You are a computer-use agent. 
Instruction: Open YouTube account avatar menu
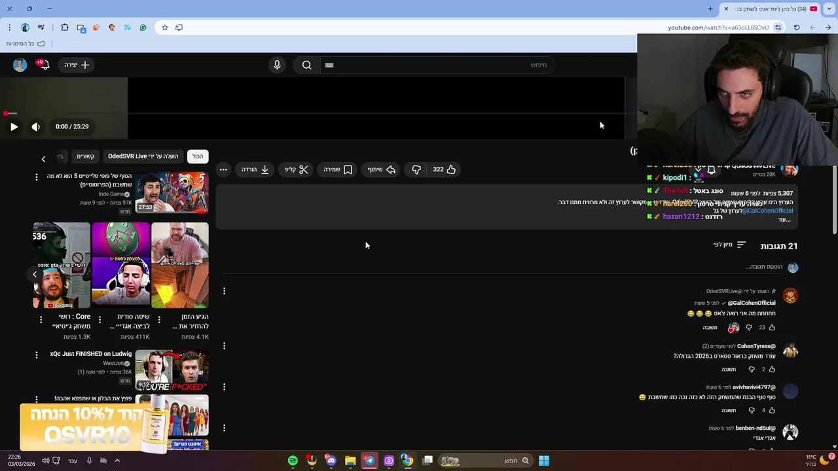[x=20, y=65]
